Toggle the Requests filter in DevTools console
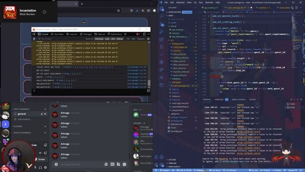305x172 pixels. 141,39
